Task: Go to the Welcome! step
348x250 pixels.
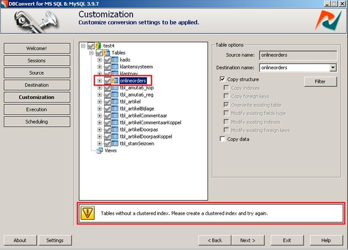Action: (37, 49)
